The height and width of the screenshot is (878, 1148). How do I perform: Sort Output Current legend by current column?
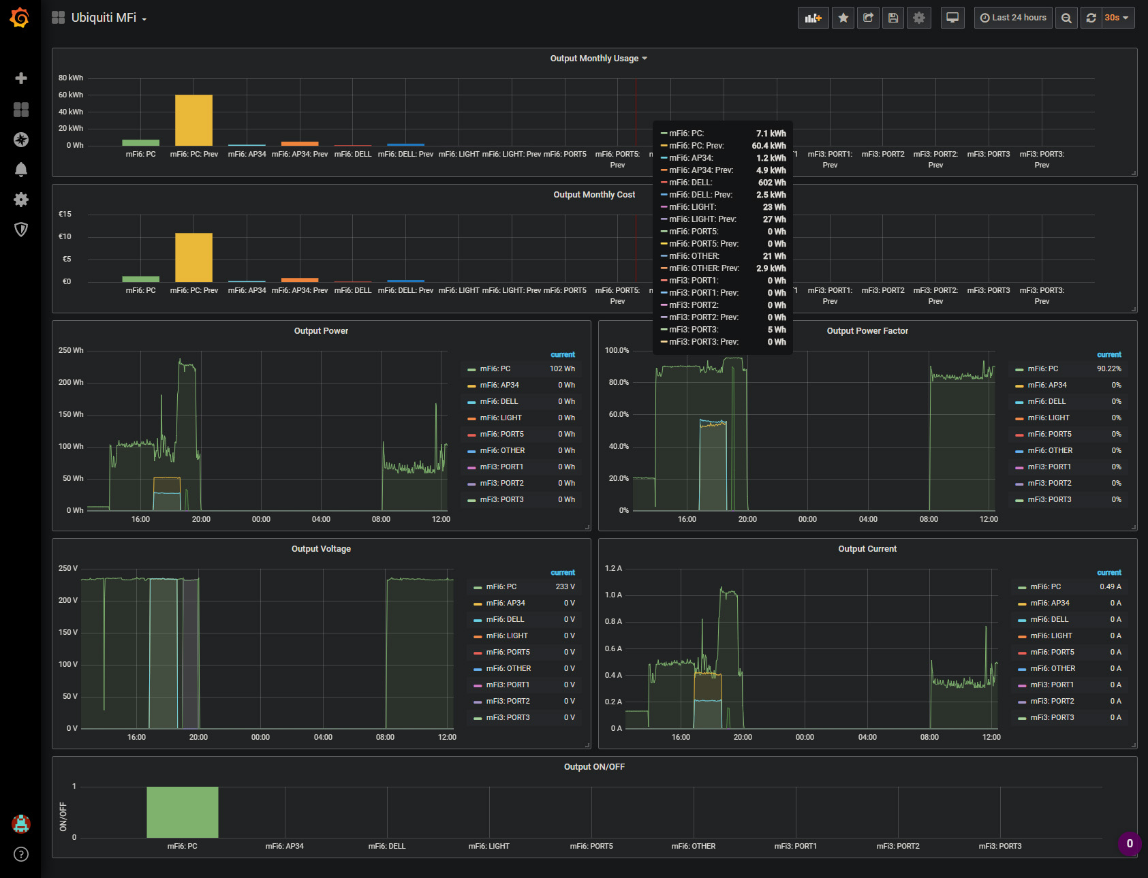1108,573
